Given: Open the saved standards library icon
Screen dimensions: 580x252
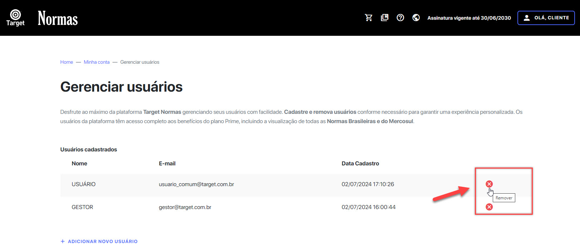Looking at the screenshot, I should [x=384, y=18].
